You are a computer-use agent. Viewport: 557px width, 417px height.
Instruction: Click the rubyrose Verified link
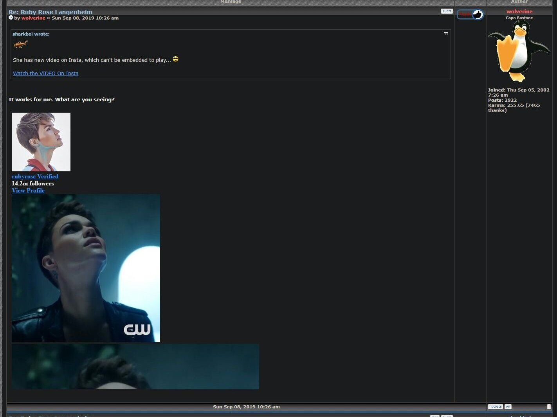point(35,176)
